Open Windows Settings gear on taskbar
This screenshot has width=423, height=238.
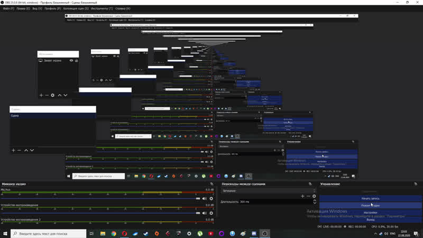click(x=189, y=234)
